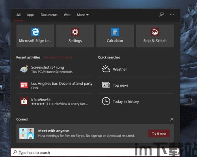
Task: Switch to the Documents tab
Action: 49,15
